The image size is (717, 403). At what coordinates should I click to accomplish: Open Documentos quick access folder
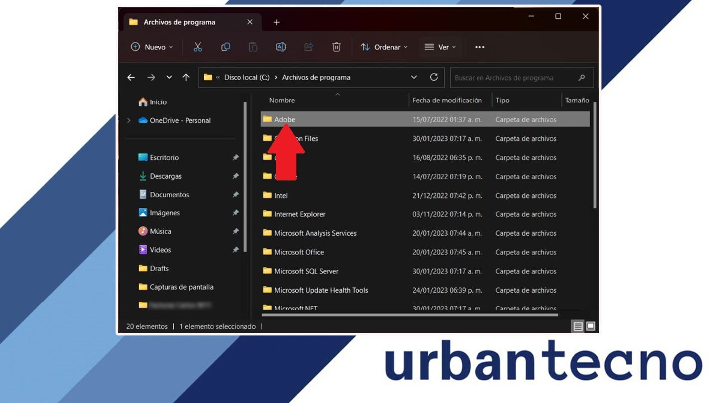click(164, 195)
